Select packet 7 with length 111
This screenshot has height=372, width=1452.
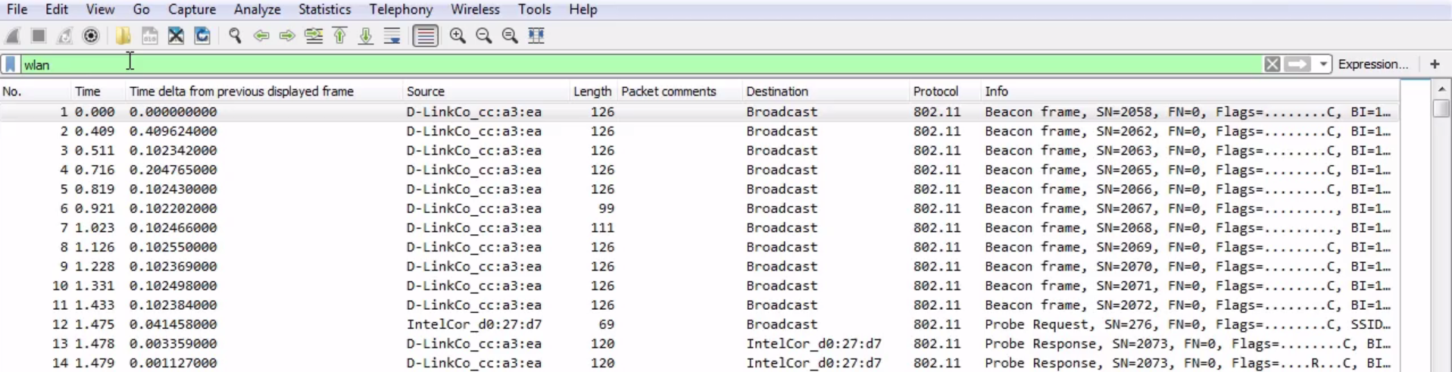click(x=699, y=228)
